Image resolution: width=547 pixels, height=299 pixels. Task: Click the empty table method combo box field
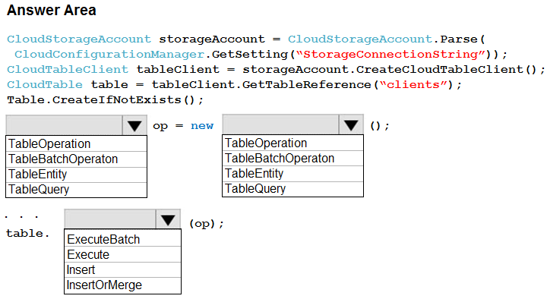tap(110, 219)
